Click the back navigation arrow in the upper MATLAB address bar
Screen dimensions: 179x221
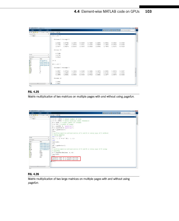point(30,32)
